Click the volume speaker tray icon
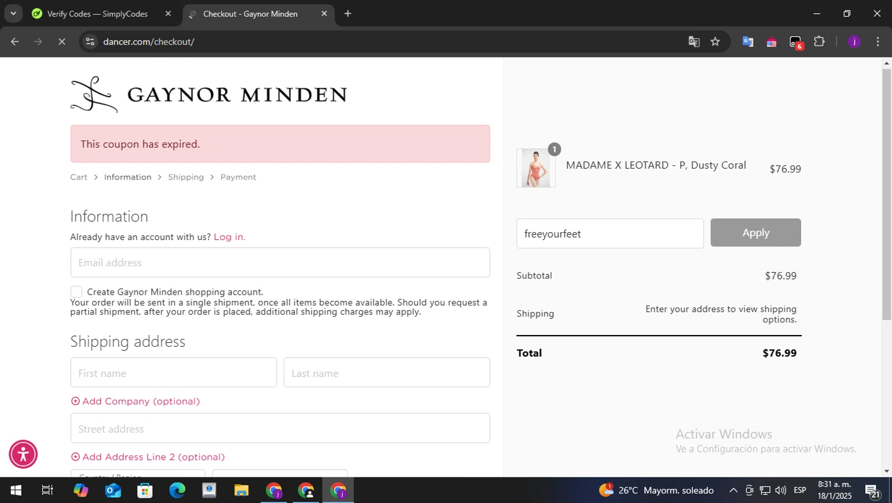892x503 pixels. pos(781,491)
